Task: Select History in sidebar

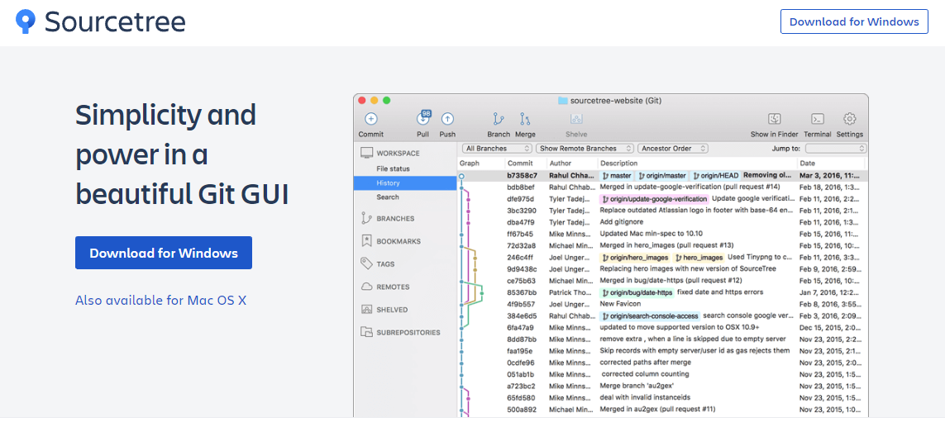Action: point(405,183)
